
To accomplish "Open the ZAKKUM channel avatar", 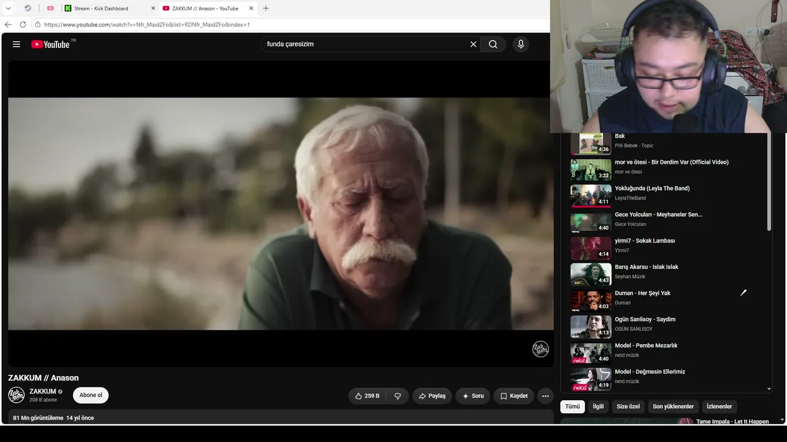I will [x=17, y=395].
